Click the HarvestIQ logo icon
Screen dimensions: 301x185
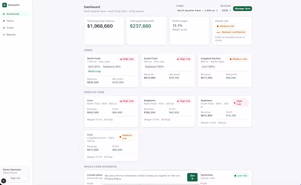coord(5,5)
